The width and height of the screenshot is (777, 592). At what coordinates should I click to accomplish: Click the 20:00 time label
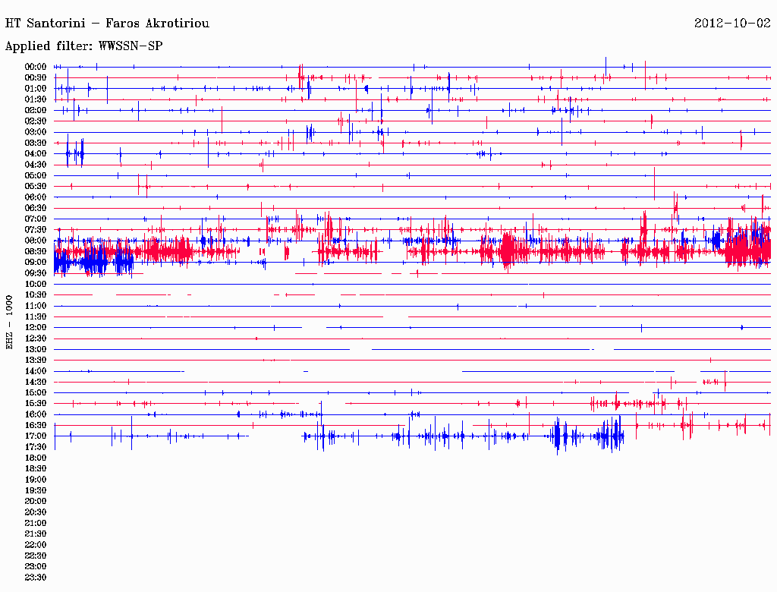tap(36, 502)
